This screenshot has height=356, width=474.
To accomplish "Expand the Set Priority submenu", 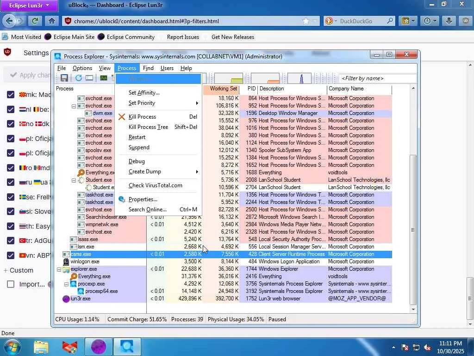I will (x=159, y=103).
